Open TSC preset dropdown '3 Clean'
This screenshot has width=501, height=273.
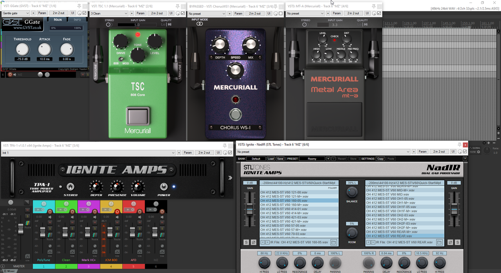109,13
